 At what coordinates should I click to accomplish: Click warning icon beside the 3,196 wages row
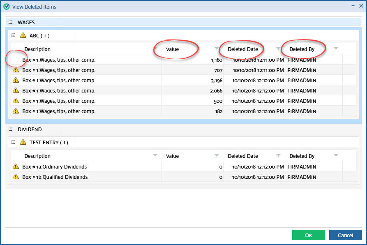pyautogui.click(x=16, y=81)
